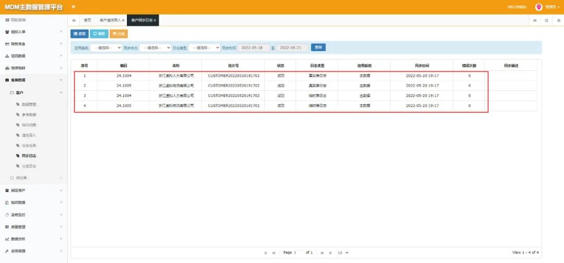Click the start date field 2022-05-18
Screen dimensions: 564x263
pyautogui.click(x=254, y=47)
